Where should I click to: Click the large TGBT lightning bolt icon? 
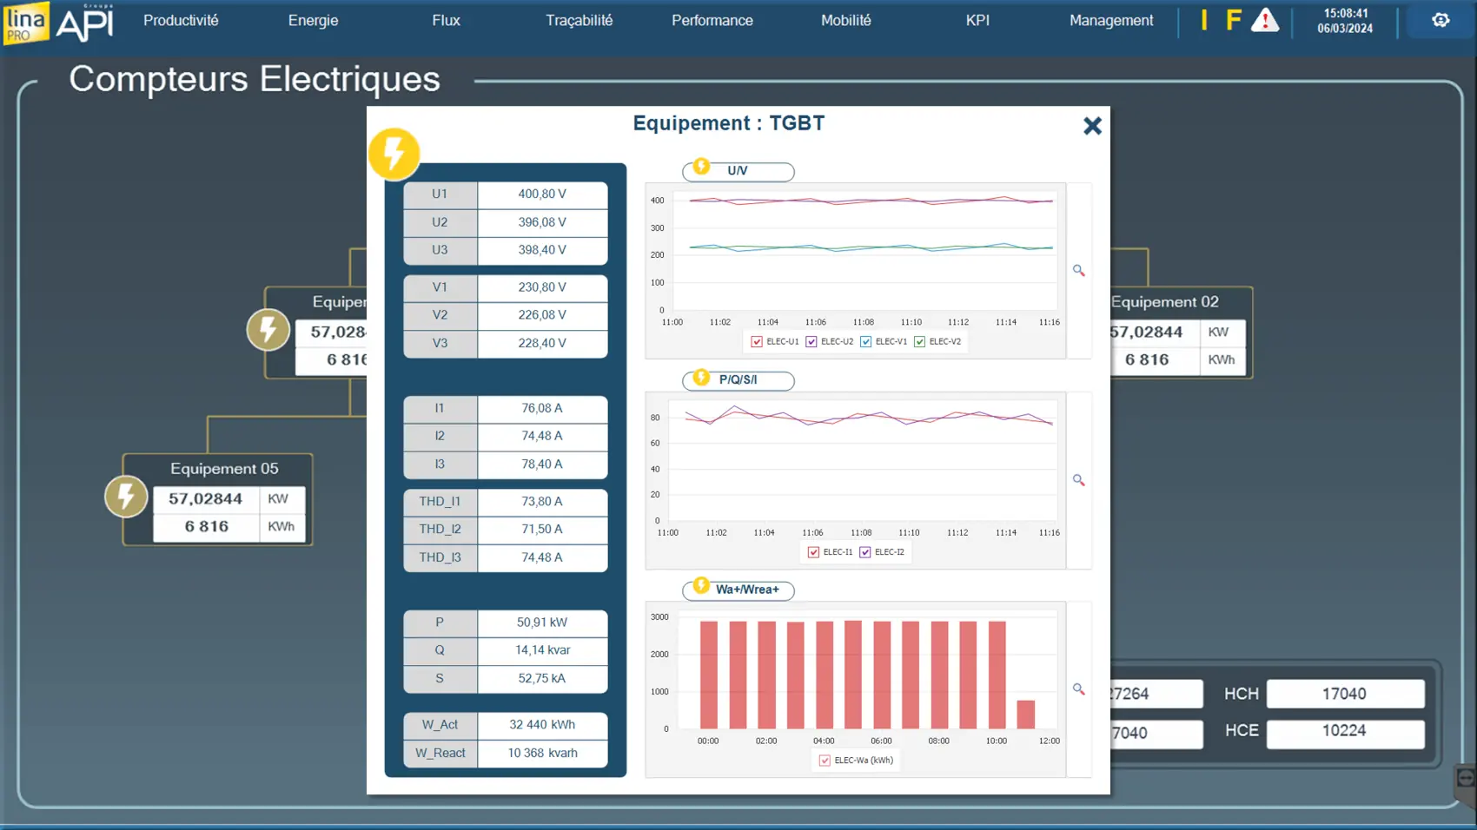394,154
